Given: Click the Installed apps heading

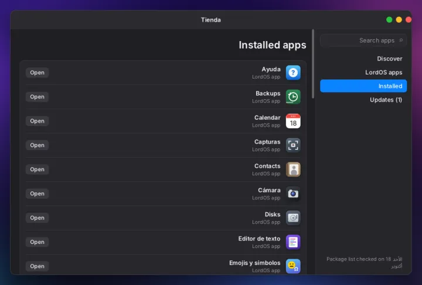Looking at the screenshot, I should tap(273, 45).
